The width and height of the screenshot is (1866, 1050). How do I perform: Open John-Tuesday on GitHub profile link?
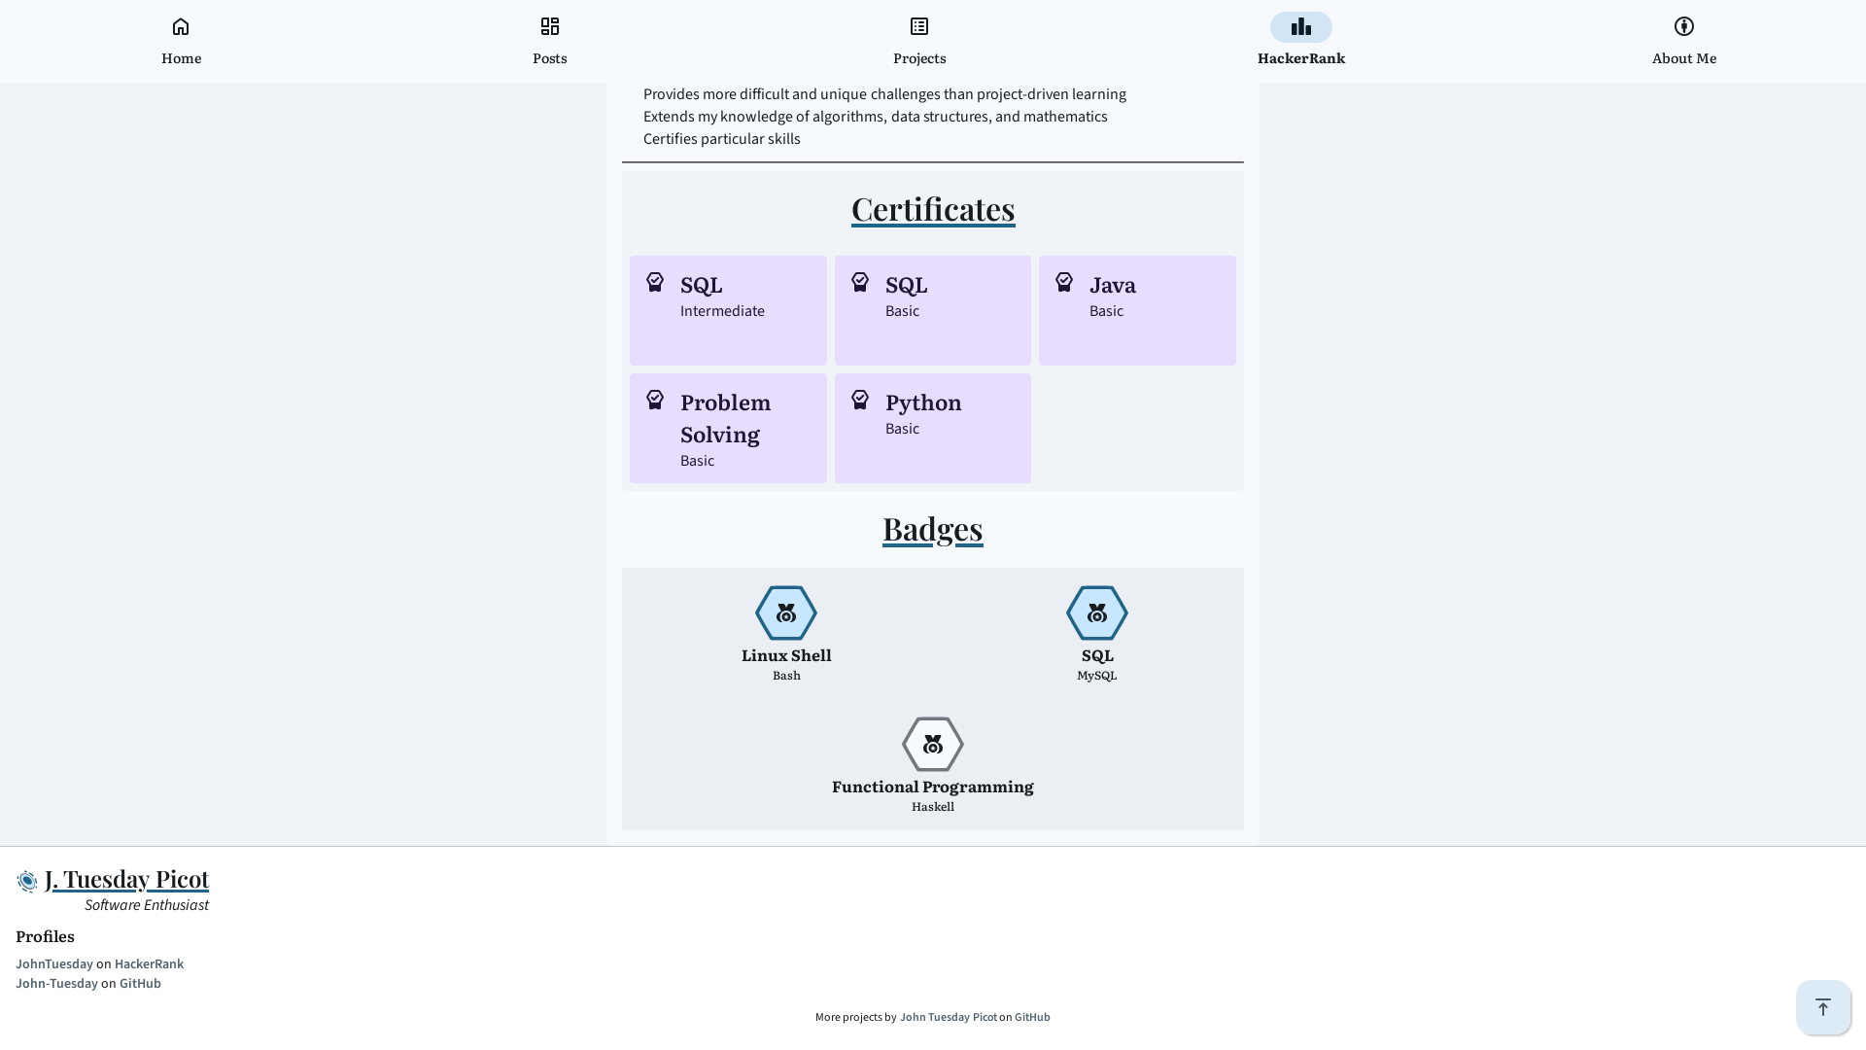click(x=88, y=983)
